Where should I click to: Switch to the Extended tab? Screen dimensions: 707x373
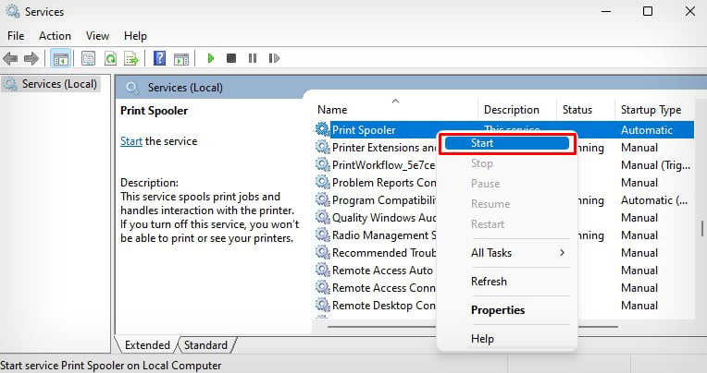(147, 345)
